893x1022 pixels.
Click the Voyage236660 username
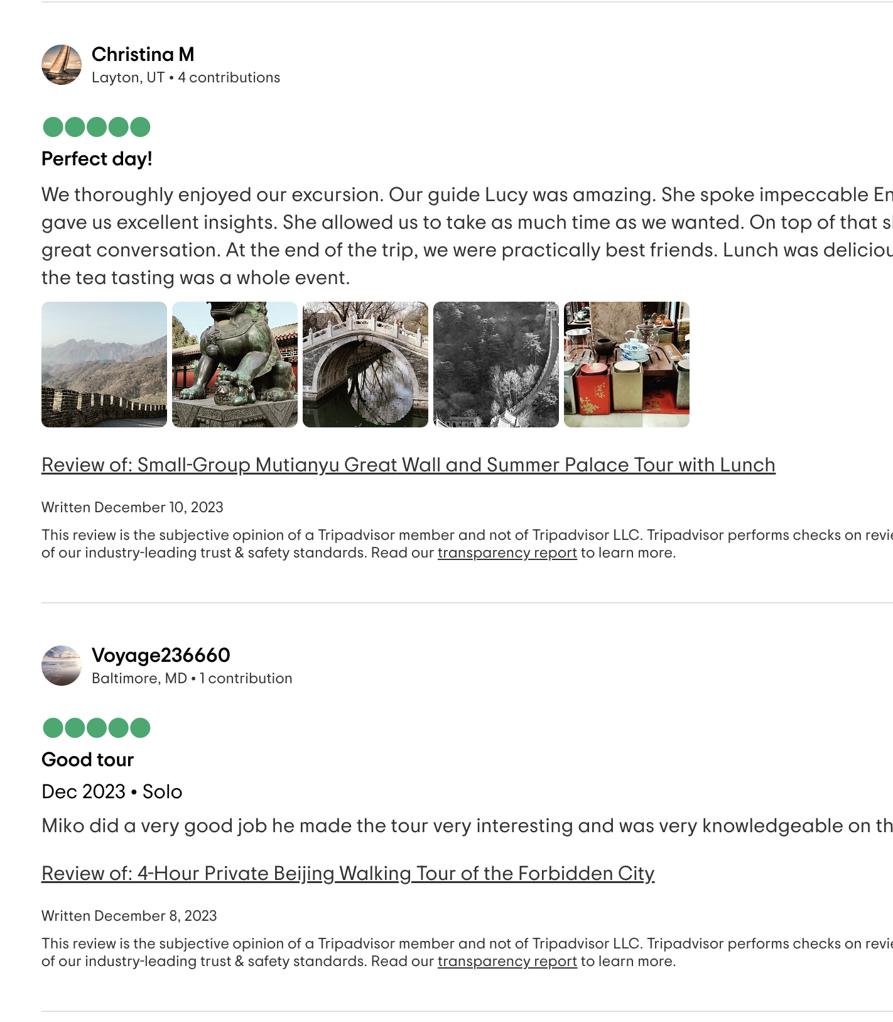point(161,656)
